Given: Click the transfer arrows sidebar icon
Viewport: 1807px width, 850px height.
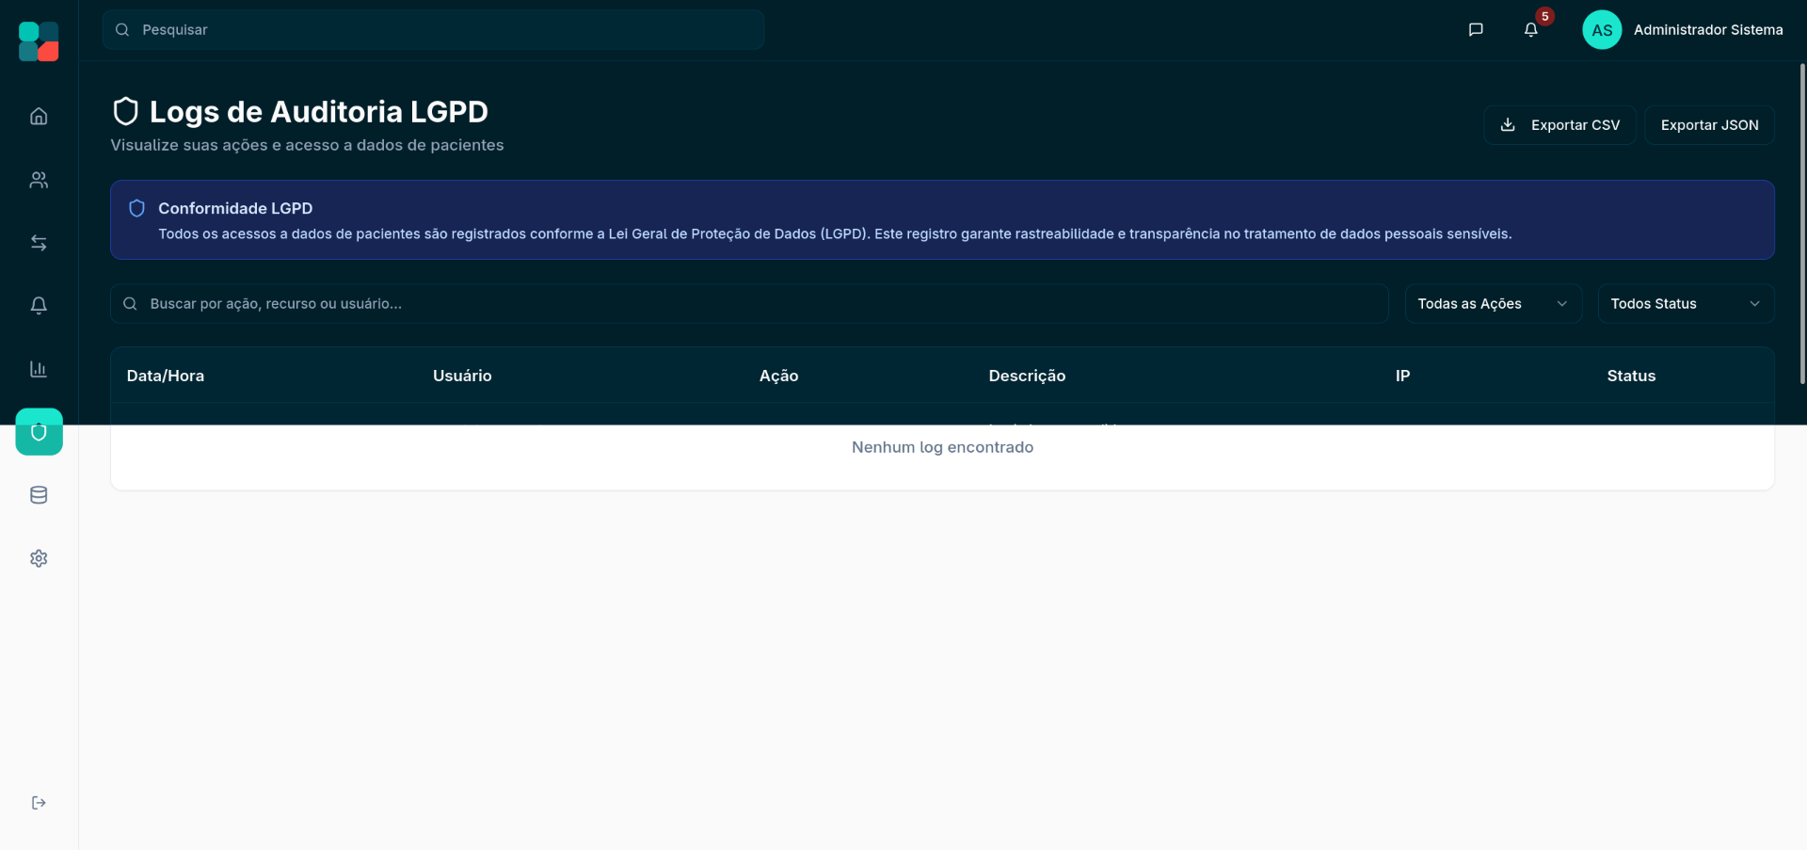Looking at the screenshot, I should [x=39, y=243].
